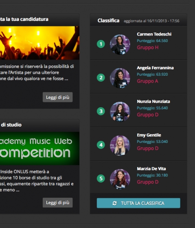195x228 pixels.
Task: Click Leggi di più under borse di studio
Action: [57, 203]
